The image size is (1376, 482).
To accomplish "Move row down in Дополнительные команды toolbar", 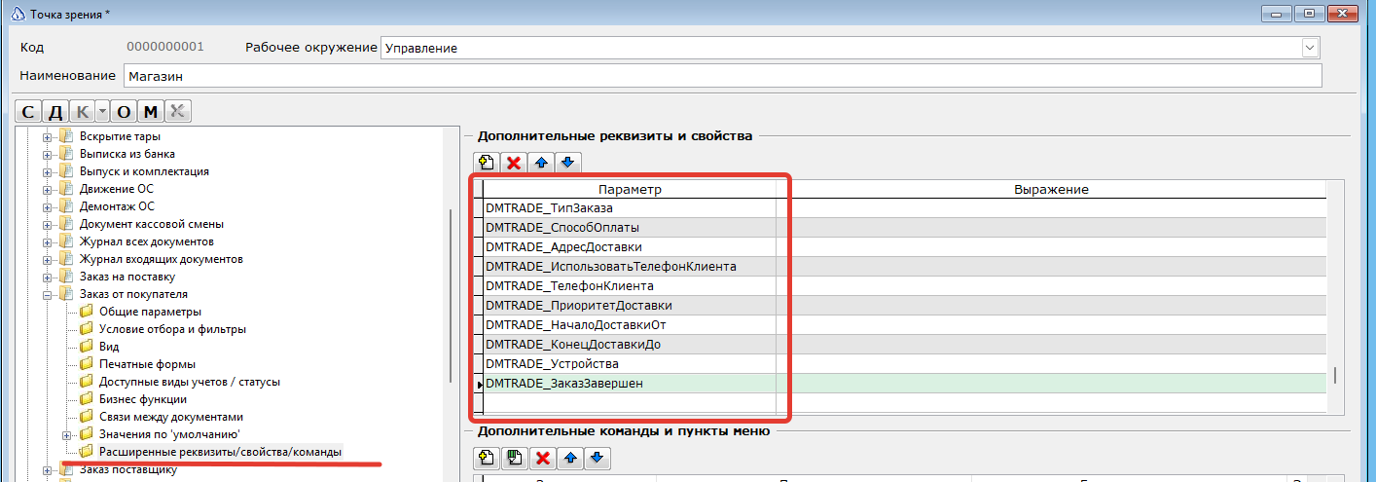I will click(x=597, y=457).
